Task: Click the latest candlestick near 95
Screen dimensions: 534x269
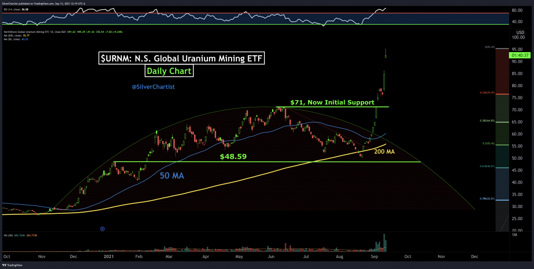Action: pyautogui.click(x=385, y=53)
